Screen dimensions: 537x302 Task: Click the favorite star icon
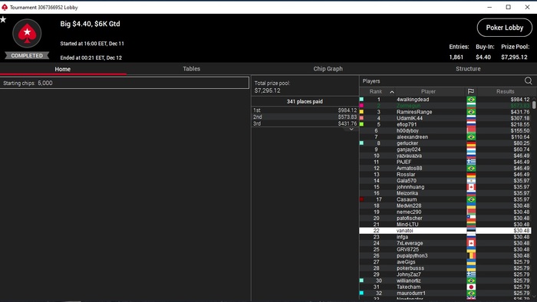[x=3, y=19]
